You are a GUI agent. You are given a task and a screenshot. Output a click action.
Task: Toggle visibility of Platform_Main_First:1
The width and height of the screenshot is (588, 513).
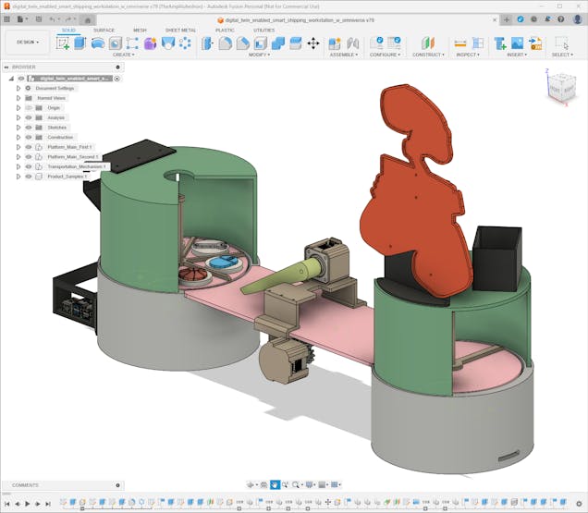tap(28, 147)
